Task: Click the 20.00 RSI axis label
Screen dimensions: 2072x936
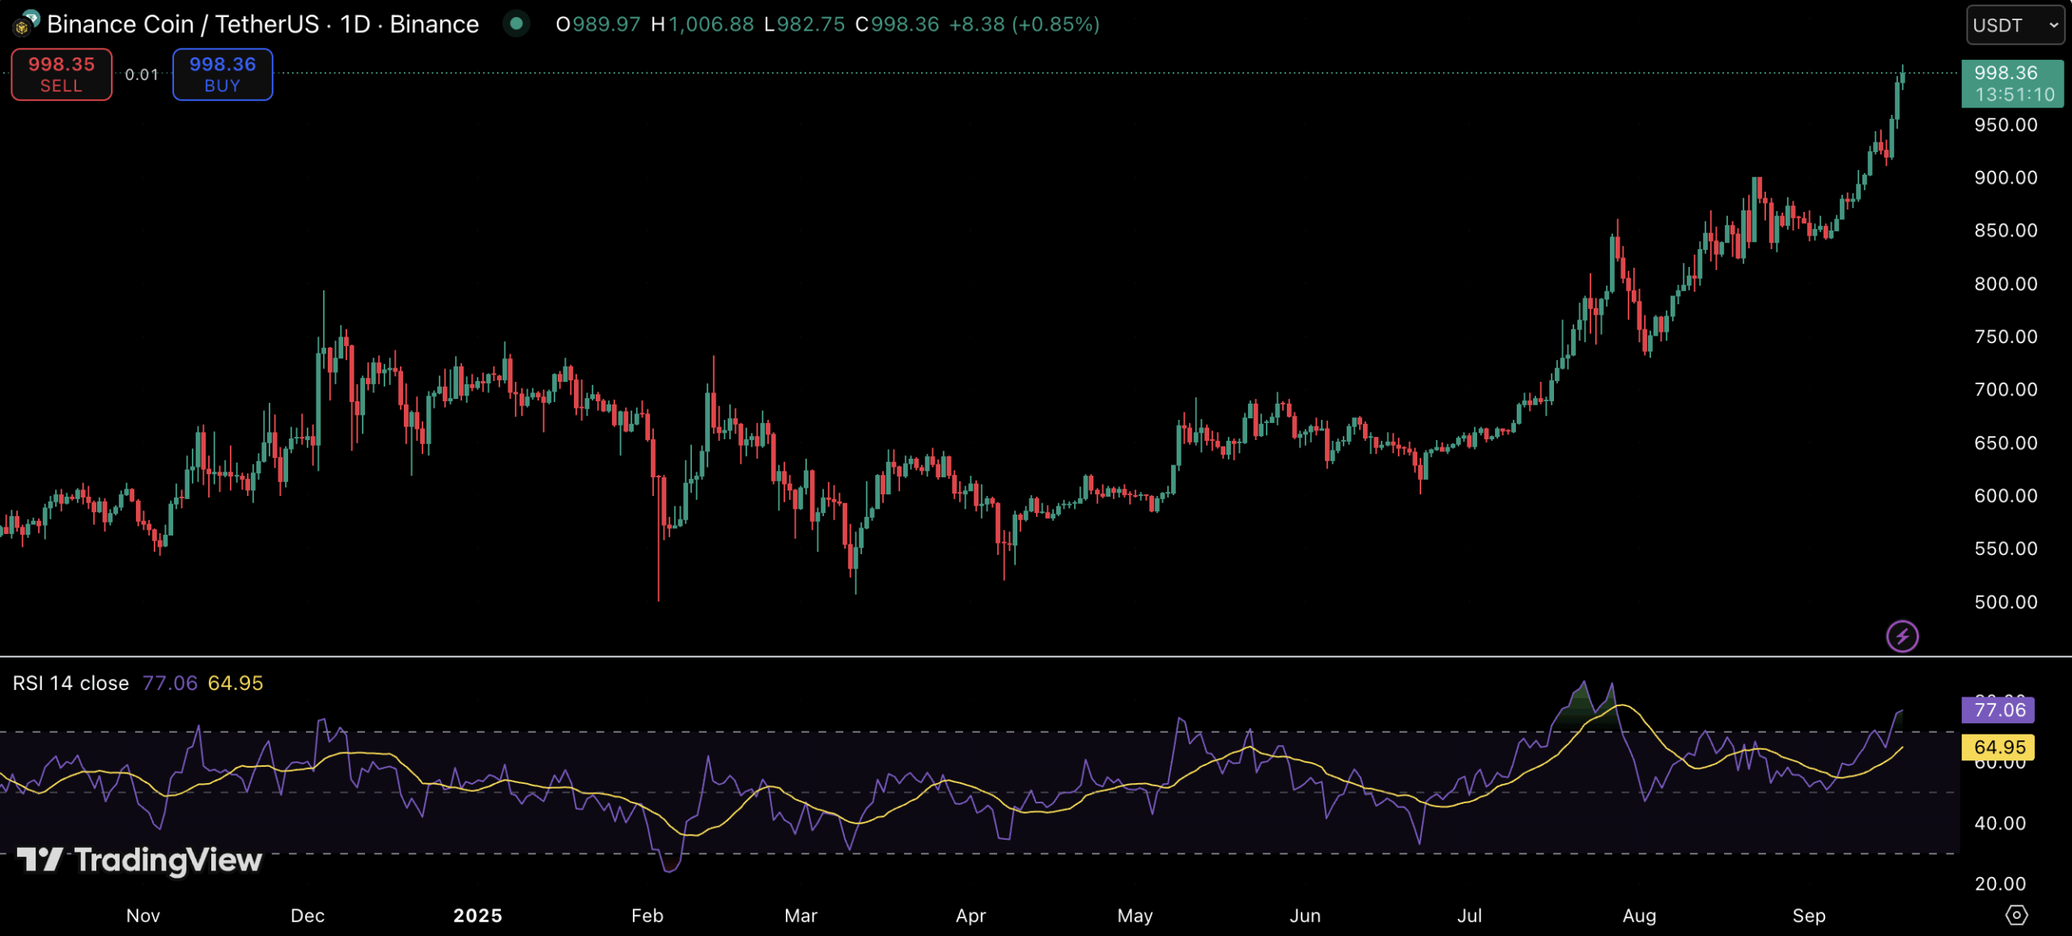Action: (2000, 883)
